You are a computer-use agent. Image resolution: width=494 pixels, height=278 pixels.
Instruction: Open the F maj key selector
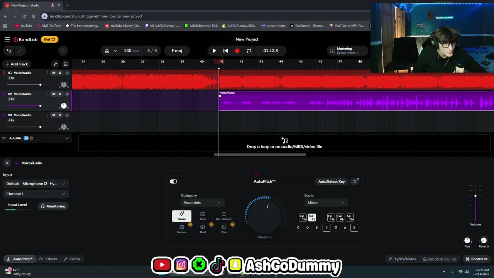coord(177,51)
